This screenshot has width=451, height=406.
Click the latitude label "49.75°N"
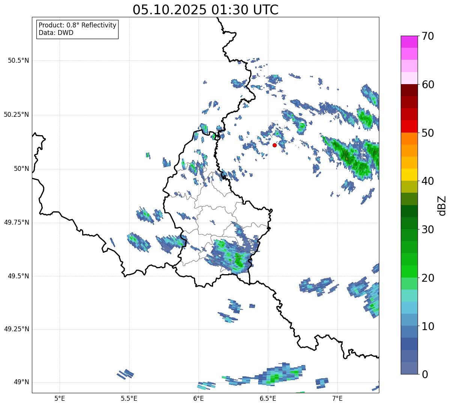click(x=16, y=222)
